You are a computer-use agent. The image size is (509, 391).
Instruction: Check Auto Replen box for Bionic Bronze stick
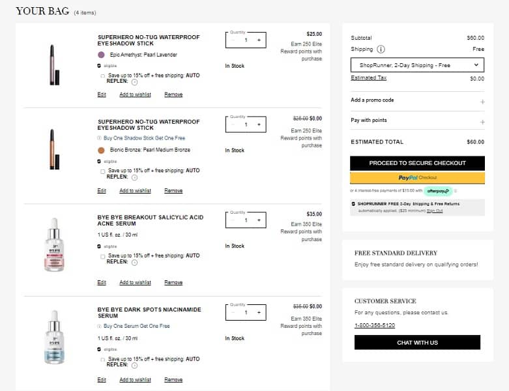pos(103,171)
